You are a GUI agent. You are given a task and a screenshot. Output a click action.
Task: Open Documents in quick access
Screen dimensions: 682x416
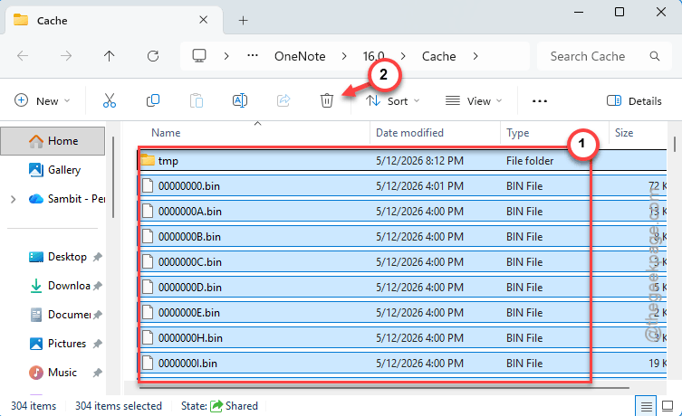(60, 315)
